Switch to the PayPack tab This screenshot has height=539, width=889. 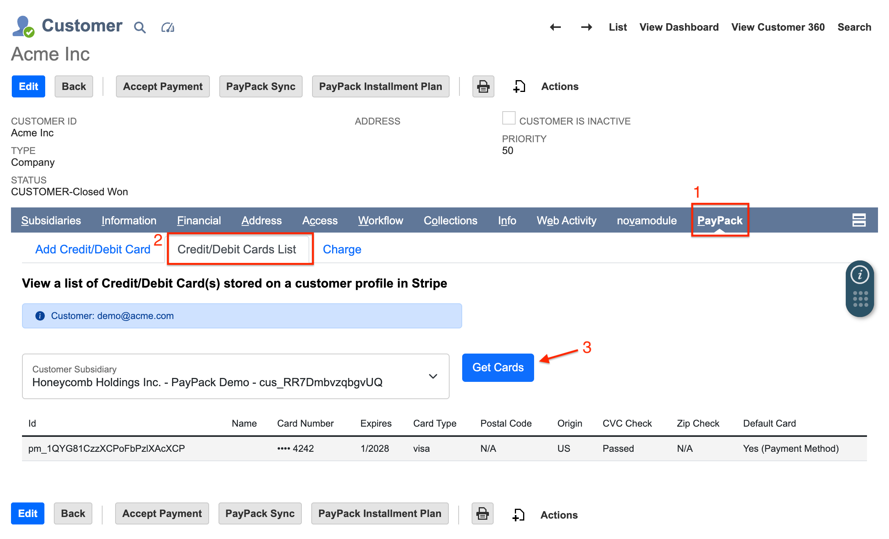[720, 220]
